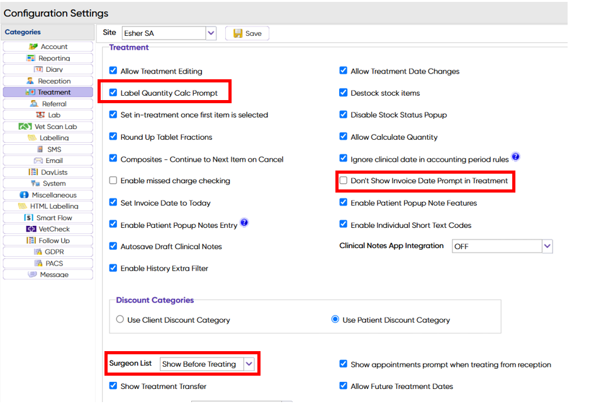This screenshot has width=606, height=404.
Task: Open help for Ignore clinical date rule
Action: [515, 157]
